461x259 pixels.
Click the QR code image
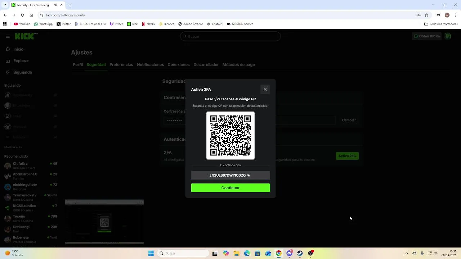click(230, 135)
